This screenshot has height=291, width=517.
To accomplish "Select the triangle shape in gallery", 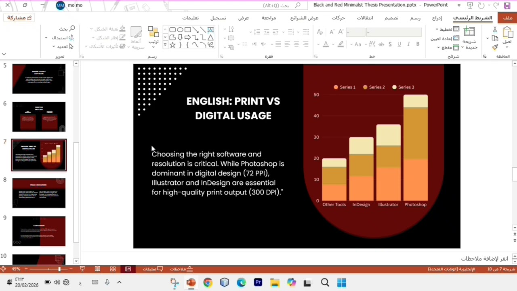I will [210, 38].
